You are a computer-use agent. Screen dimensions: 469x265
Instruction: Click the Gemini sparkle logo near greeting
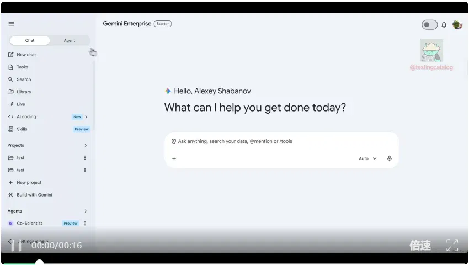[x=168, y=91]
